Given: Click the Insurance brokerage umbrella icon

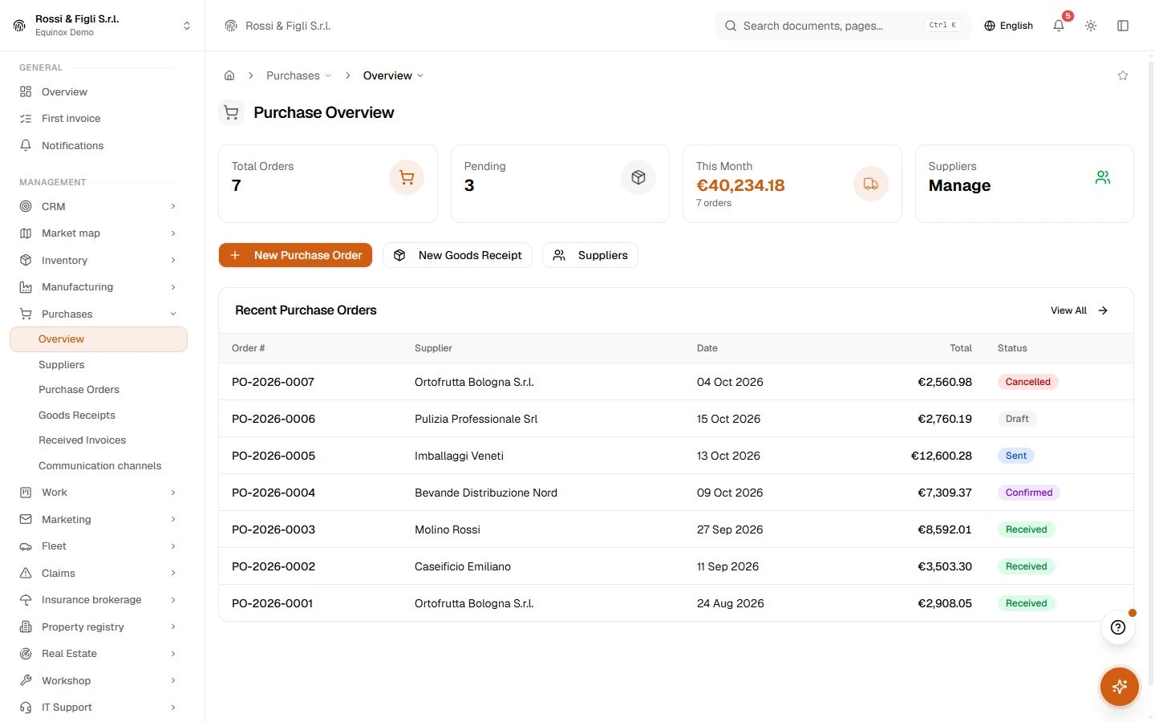Looking at the screenshot, I should (x=26, y=600).
